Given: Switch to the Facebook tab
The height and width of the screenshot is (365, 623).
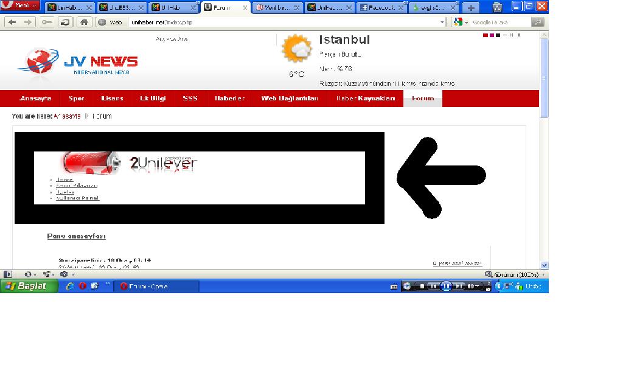Looking at the screenshot, I should [381, 7].
